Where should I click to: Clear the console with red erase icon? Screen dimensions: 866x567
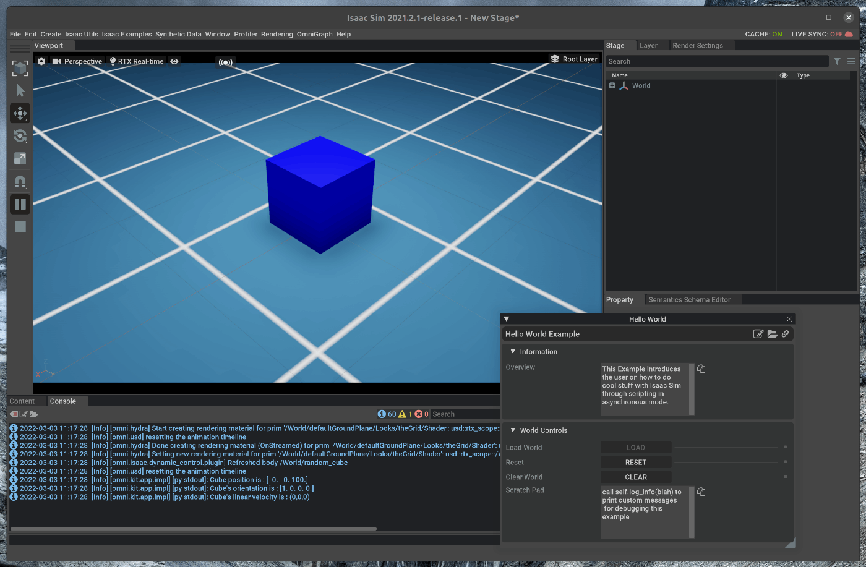pyautogui.click(x=14, y=414)
